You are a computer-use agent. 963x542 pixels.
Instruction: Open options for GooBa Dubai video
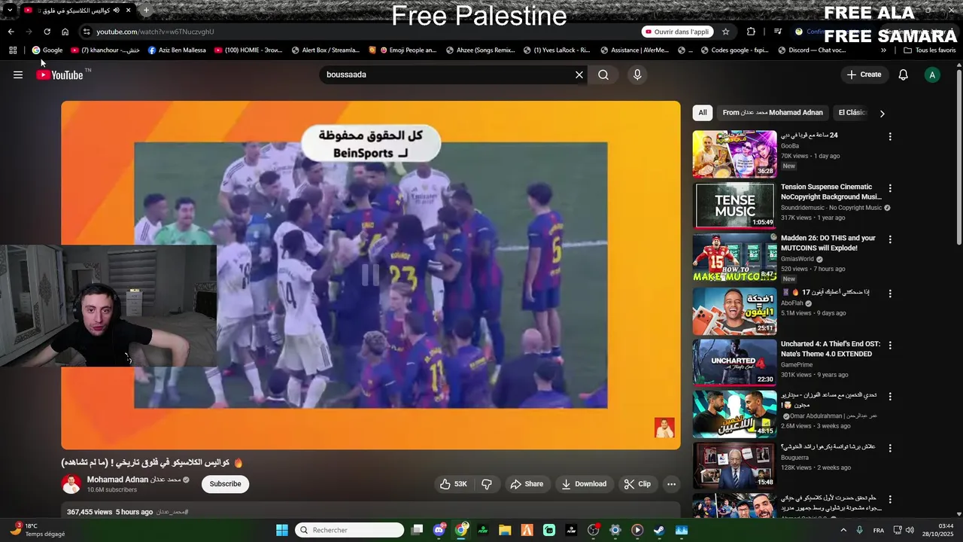890,137
